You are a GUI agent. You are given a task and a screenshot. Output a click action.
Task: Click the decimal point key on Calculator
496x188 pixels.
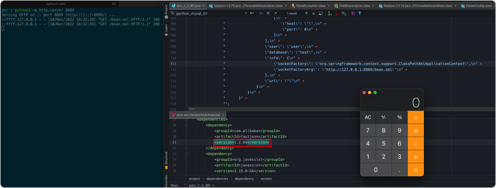[x=399, y=170]
